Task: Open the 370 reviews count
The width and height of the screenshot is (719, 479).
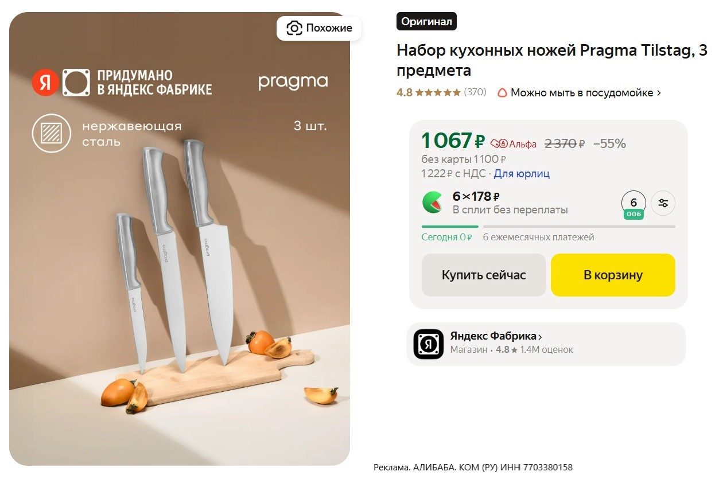Action: [x=475, y=92]
